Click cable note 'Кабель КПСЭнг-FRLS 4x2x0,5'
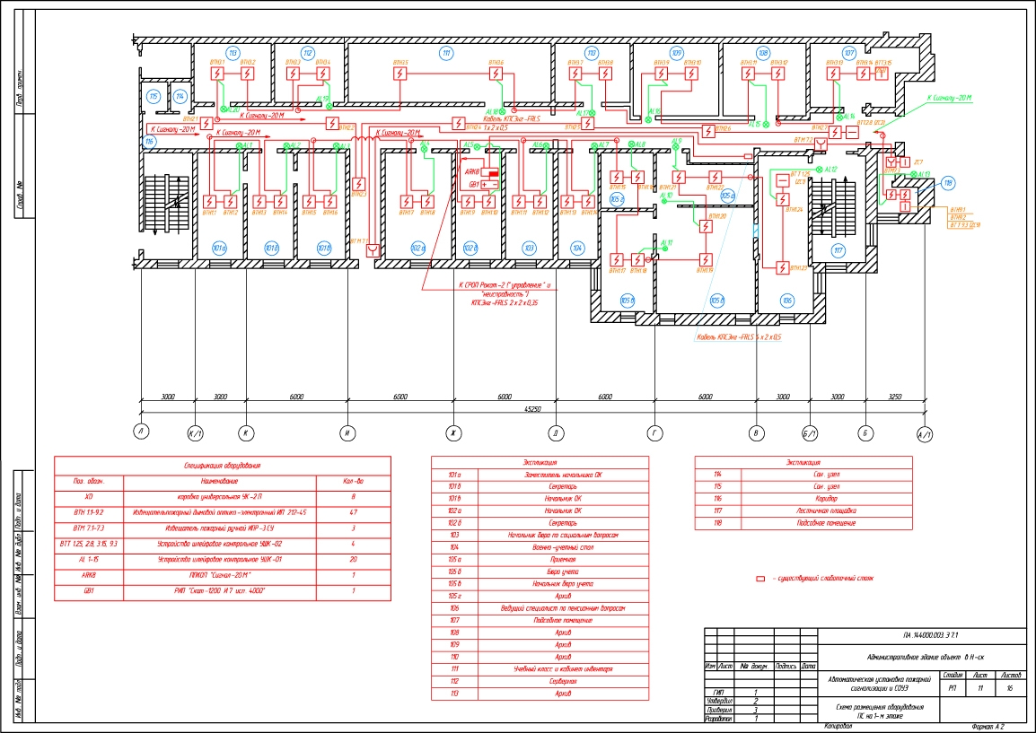 tap(740, 337)
